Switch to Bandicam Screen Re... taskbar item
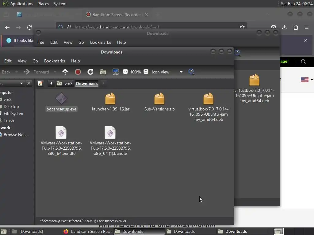This screenshot has height=235, width=314. click(87, 231)
